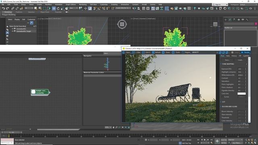Click the Mirror tool icon
The height and width of the screenshot is (145, 258).
pos(134,8)
